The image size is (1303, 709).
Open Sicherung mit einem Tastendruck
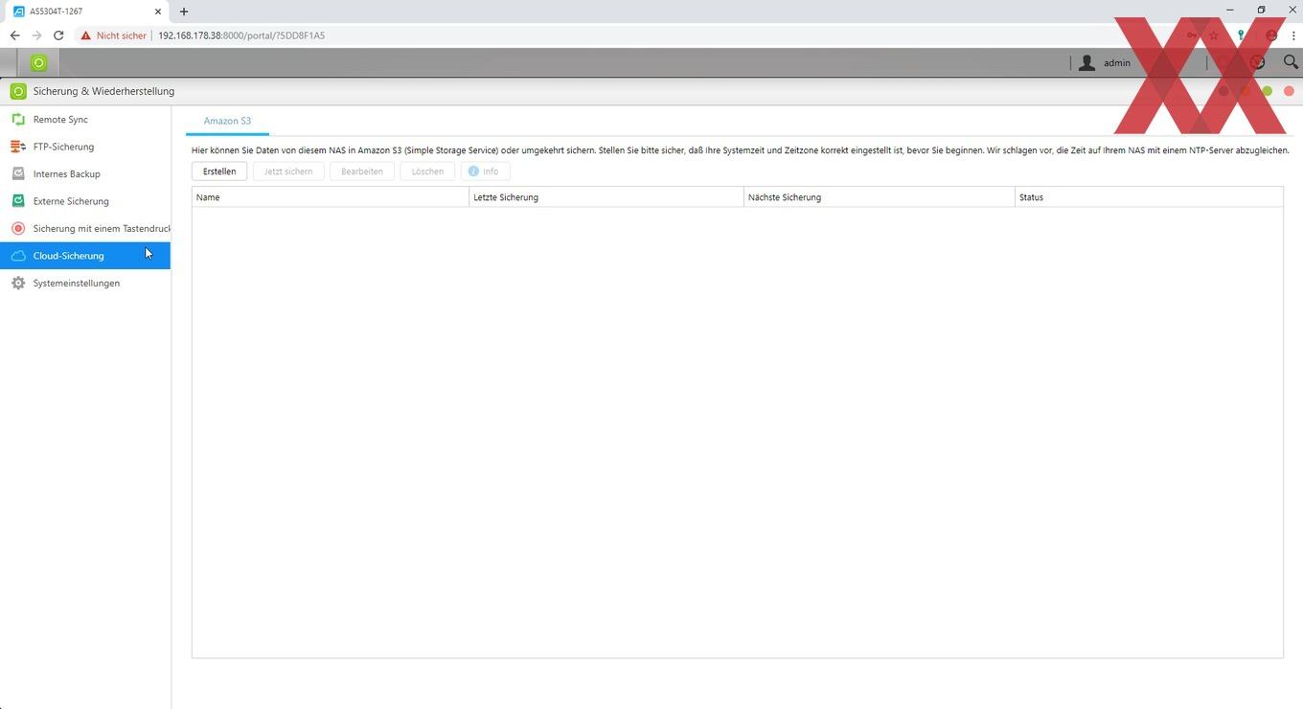85,229
